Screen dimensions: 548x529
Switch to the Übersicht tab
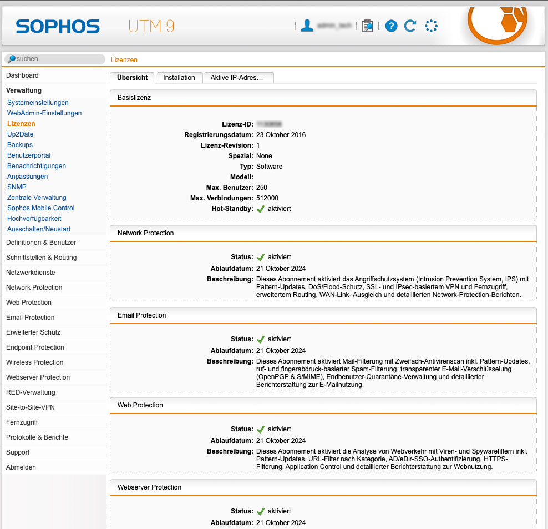[x=132, y=78]
